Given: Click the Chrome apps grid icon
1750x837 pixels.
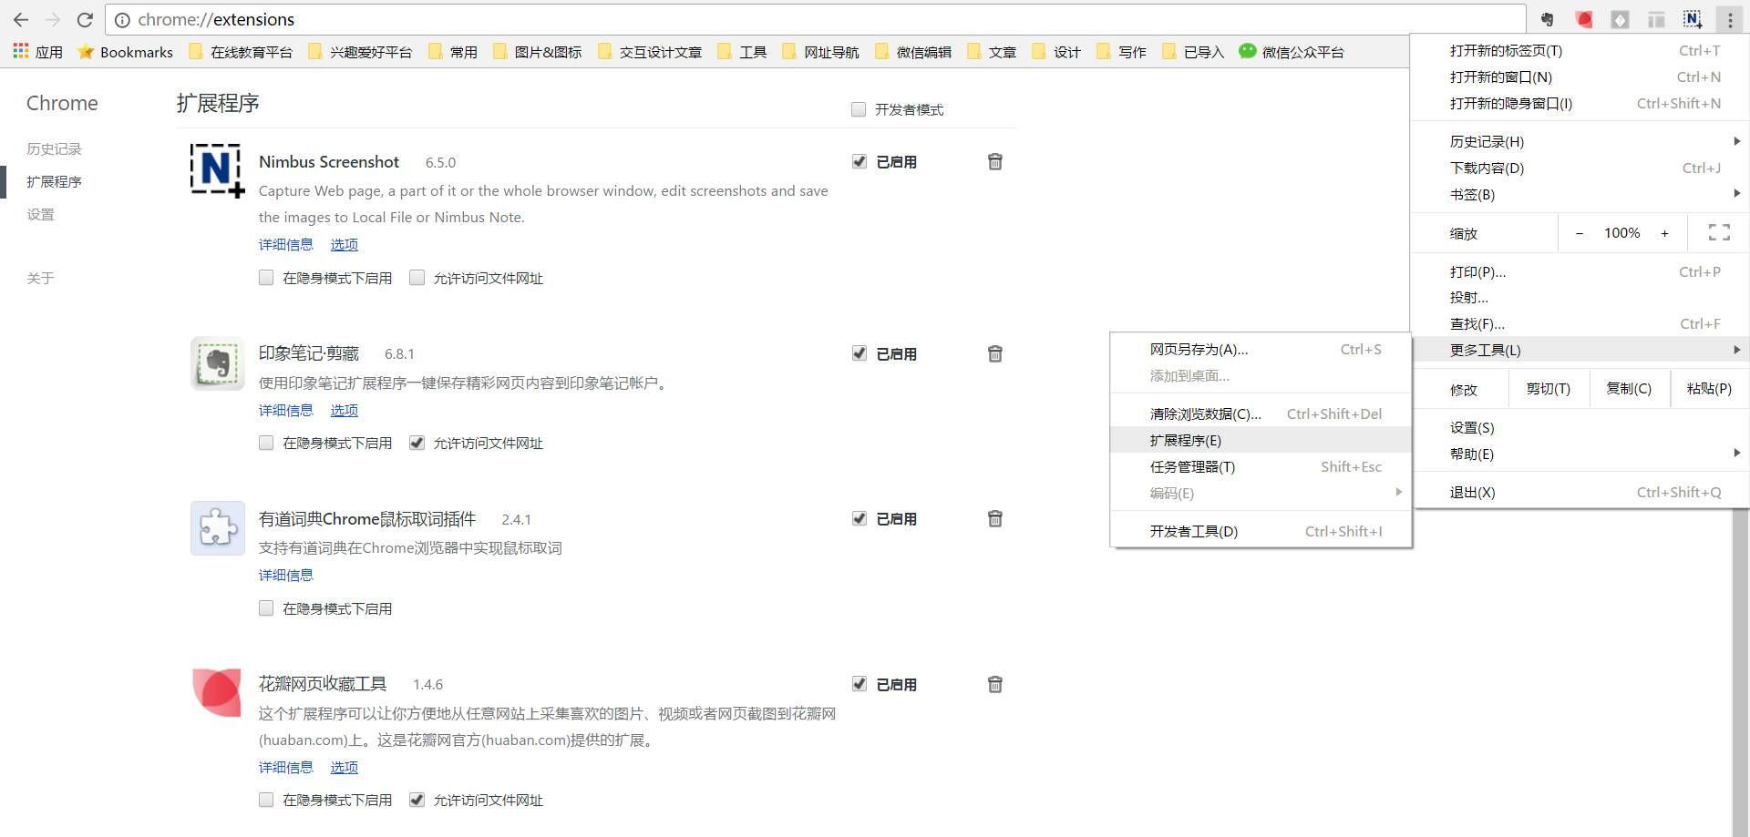Looking at the screenshot, I should tap(20, 51).
